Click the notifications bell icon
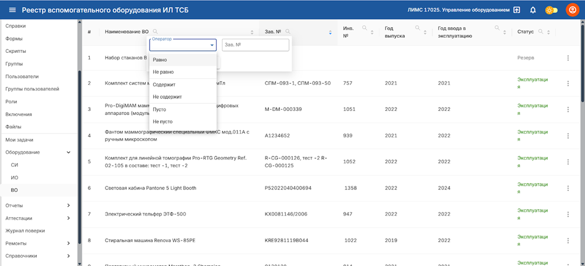Image resolution: width=585 pixels, height=266 pixels. point(533,10)
